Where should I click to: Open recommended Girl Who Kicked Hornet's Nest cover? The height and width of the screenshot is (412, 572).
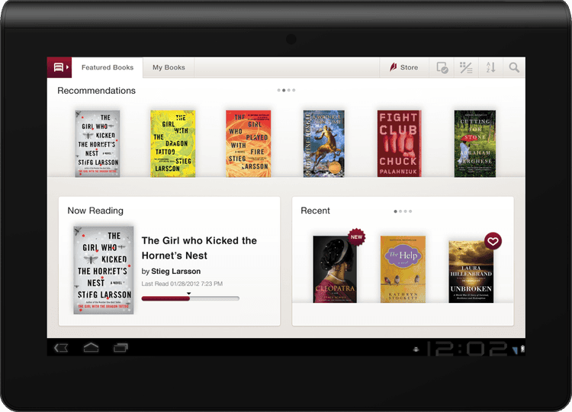point(98,143)
